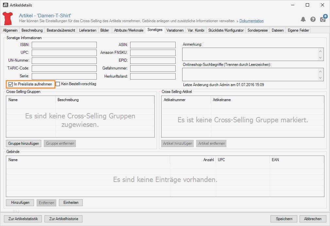The width and height of the screenshot is (330, 226).
Task: Click the sync icon with badge 0
Action: click(323, 19)
